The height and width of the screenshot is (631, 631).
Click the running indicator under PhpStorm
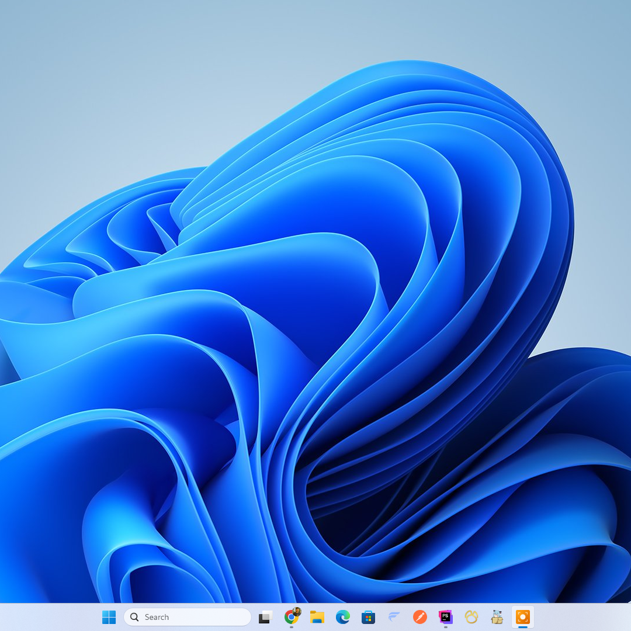pyautogui.click(x=446, y=627)
